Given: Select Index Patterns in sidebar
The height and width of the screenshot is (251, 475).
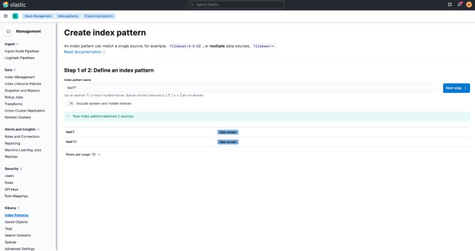Looking at the screenshot, I should tap(16, 215).
